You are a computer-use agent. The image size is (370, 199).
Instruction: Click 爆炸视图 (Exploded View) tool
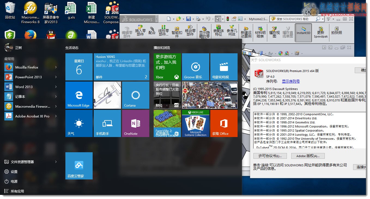coord(274,32)
